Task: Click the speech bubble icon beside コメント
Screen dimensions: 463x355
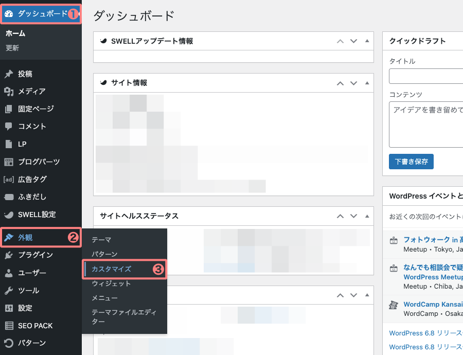Action: (x=9, y=127)
